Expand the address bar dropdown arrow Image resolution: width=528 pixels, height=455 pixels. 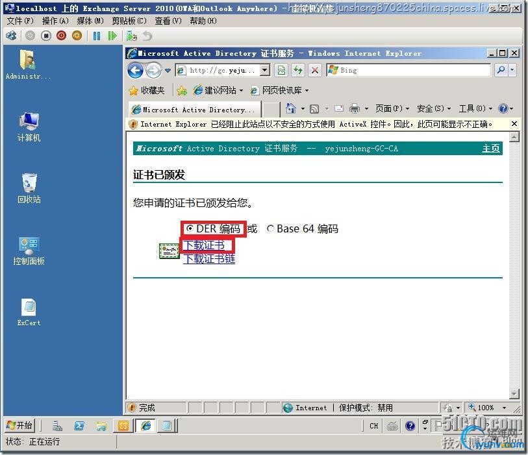coord(266,70)
